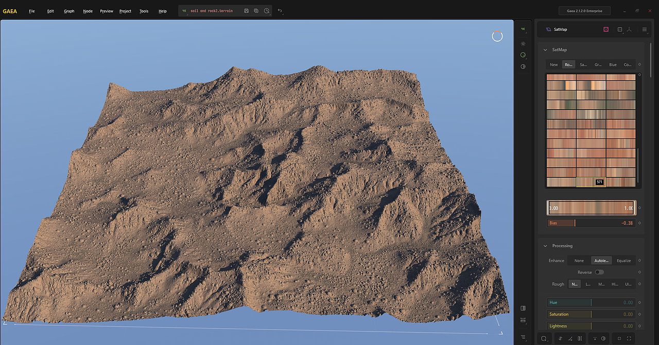Click the Lightness slider
Screen dimensions: 659x345
pos(591,326)
